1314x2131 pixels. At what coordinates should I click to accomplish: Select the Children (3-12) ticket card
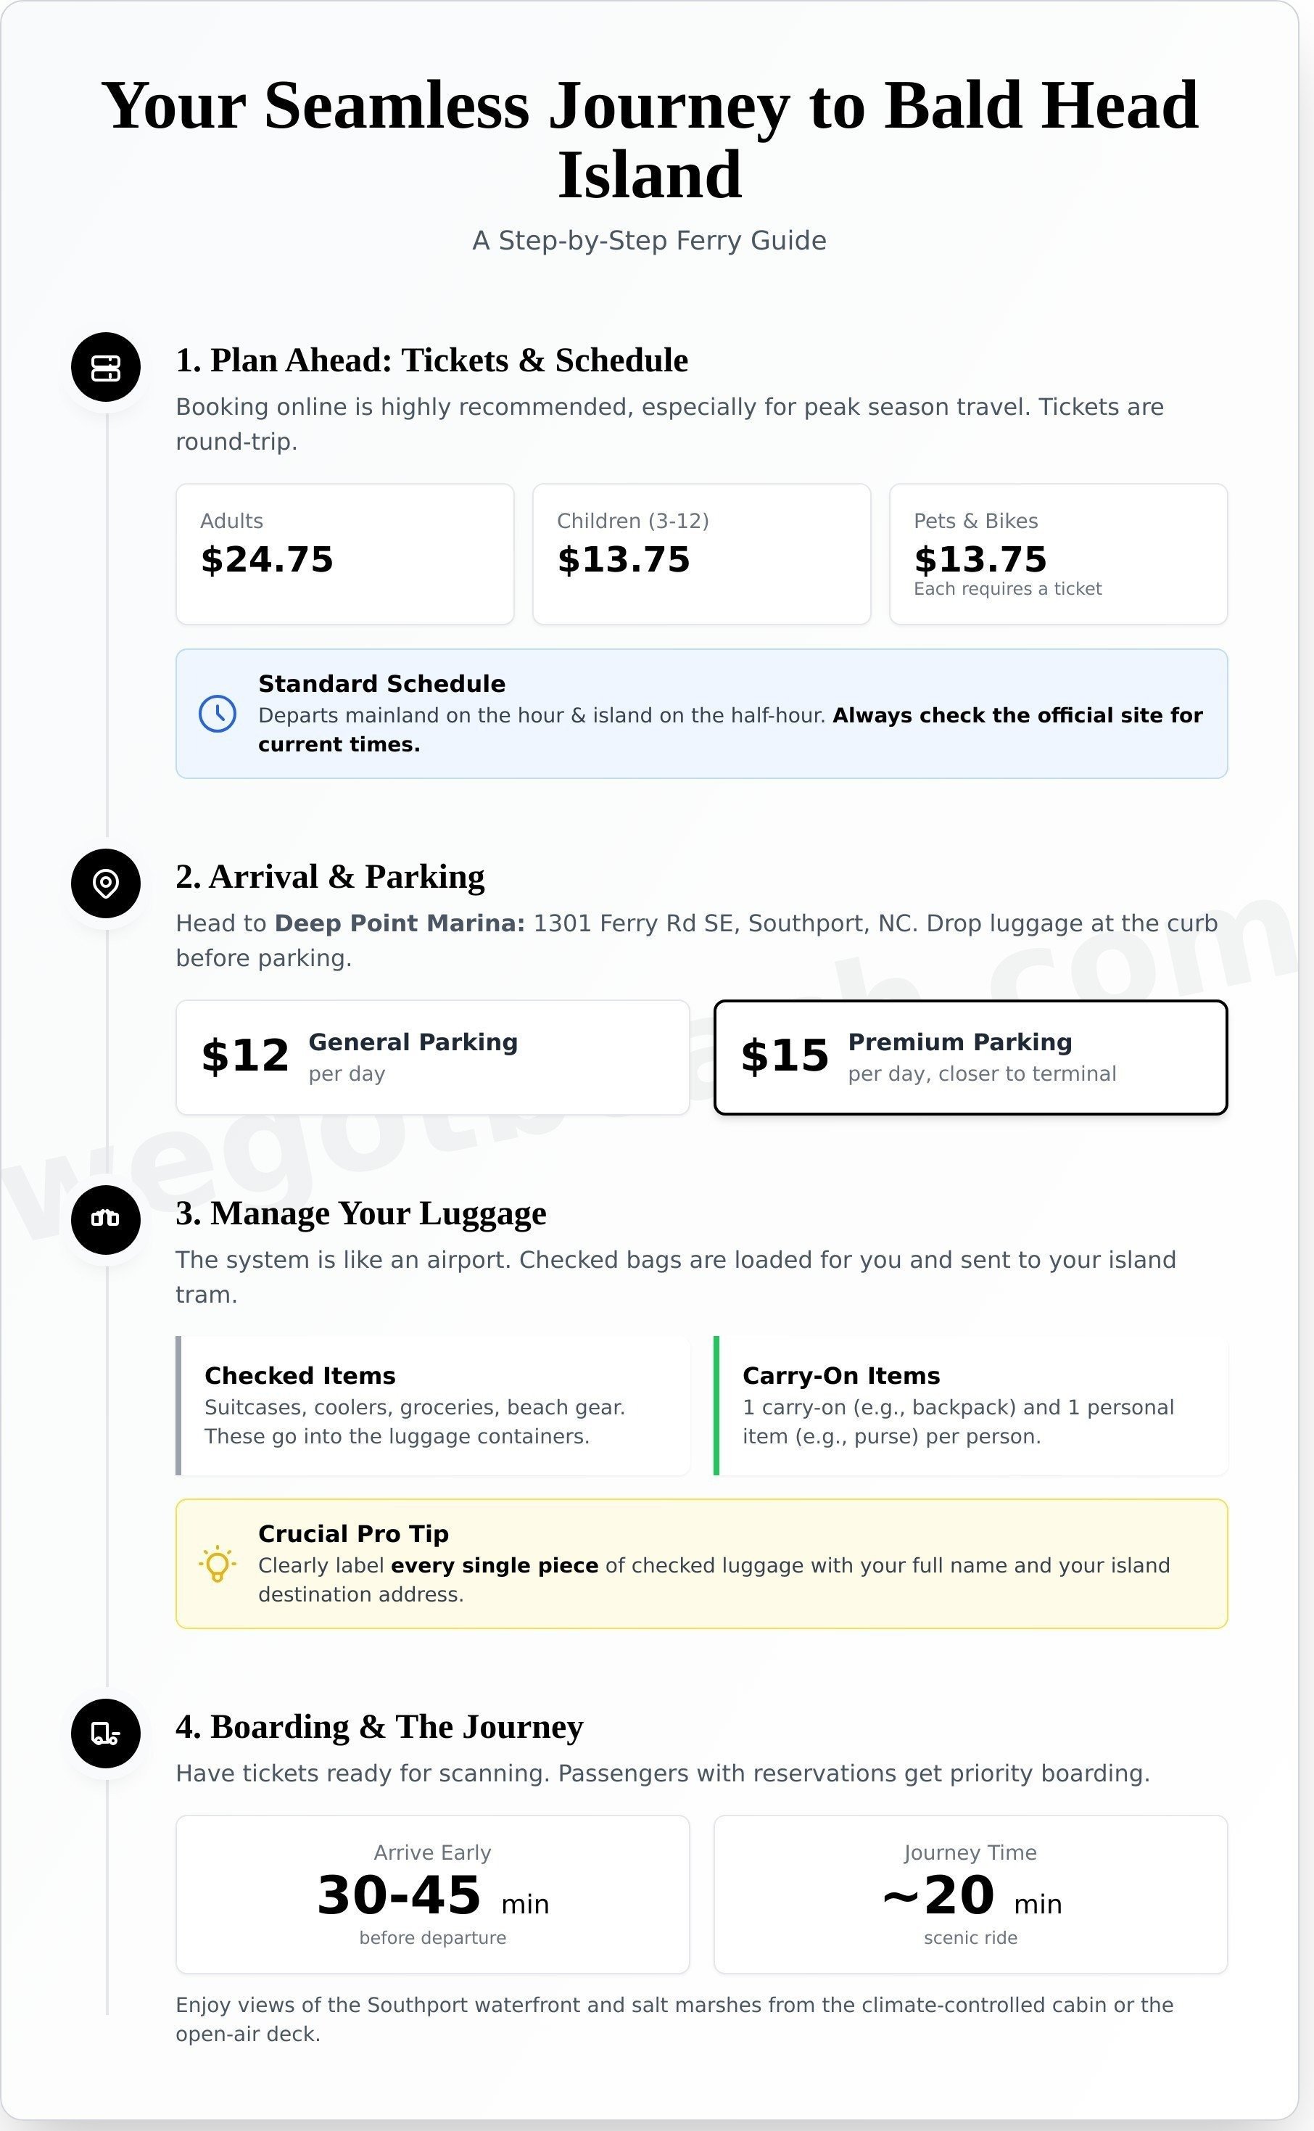click(701, 553)
